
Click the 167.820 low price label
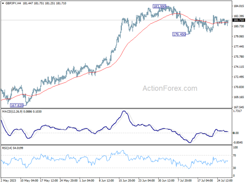pos(17,105)
